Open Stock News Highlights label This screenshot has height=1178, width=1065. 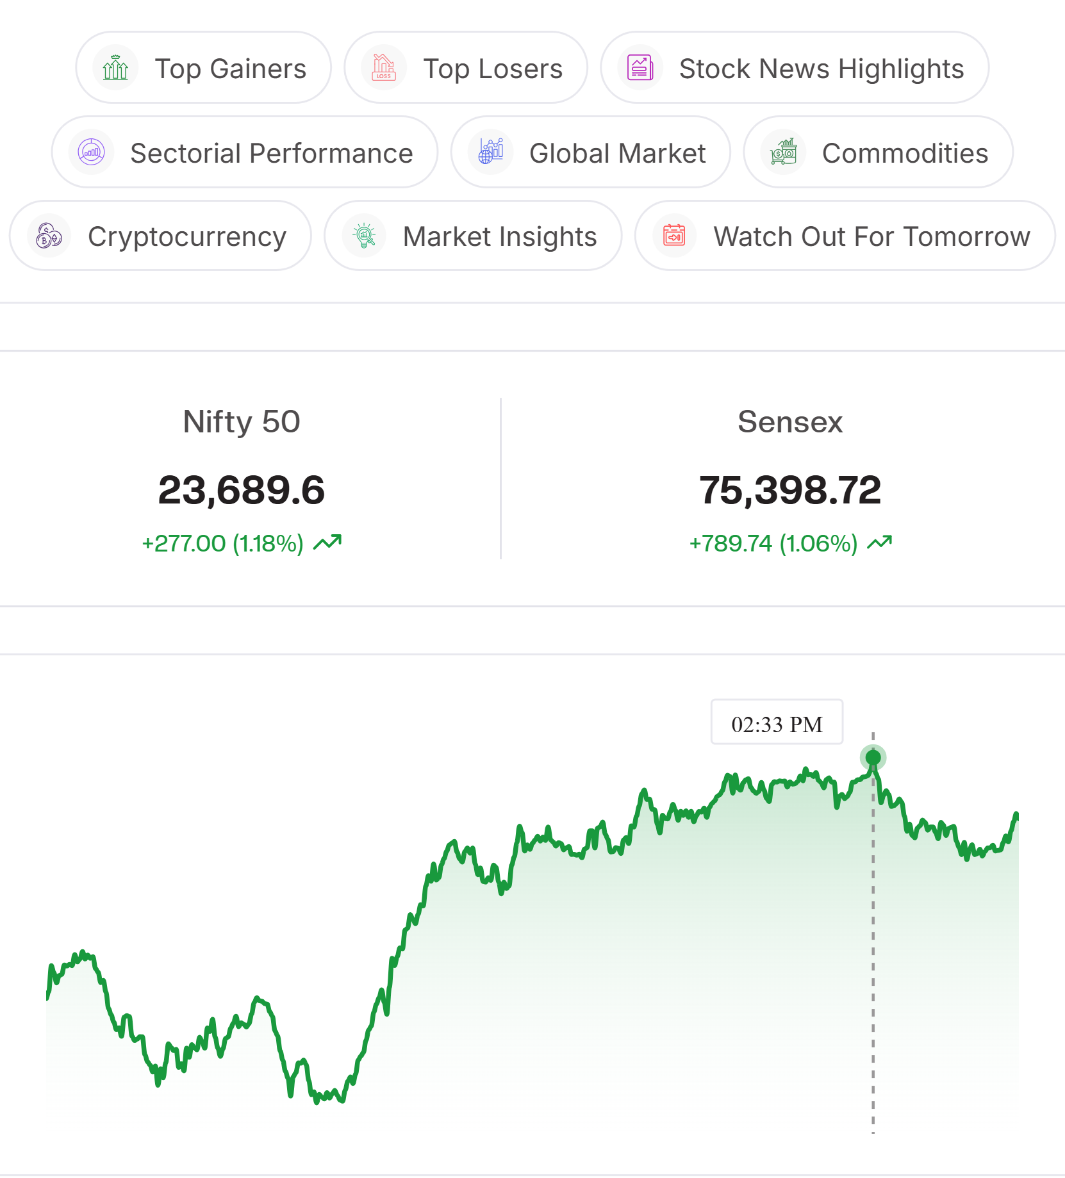coord(821,69)
